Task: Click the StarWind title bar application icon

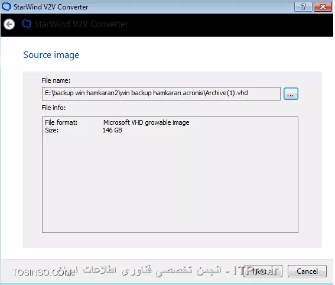Action: (x=6, y=7)
